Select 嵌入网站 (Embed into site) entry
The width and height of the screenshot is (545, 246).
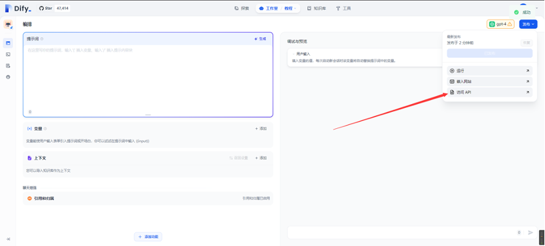489,82
